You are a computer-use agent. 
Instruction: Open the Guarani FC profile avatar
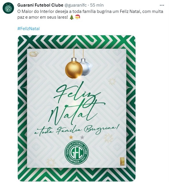tap(8, 8)
